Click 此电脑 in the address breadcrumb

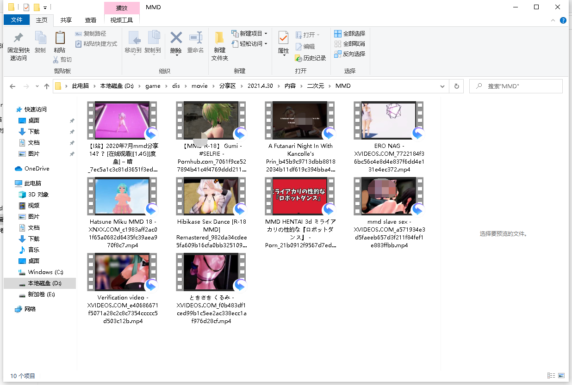pos(81,86)
